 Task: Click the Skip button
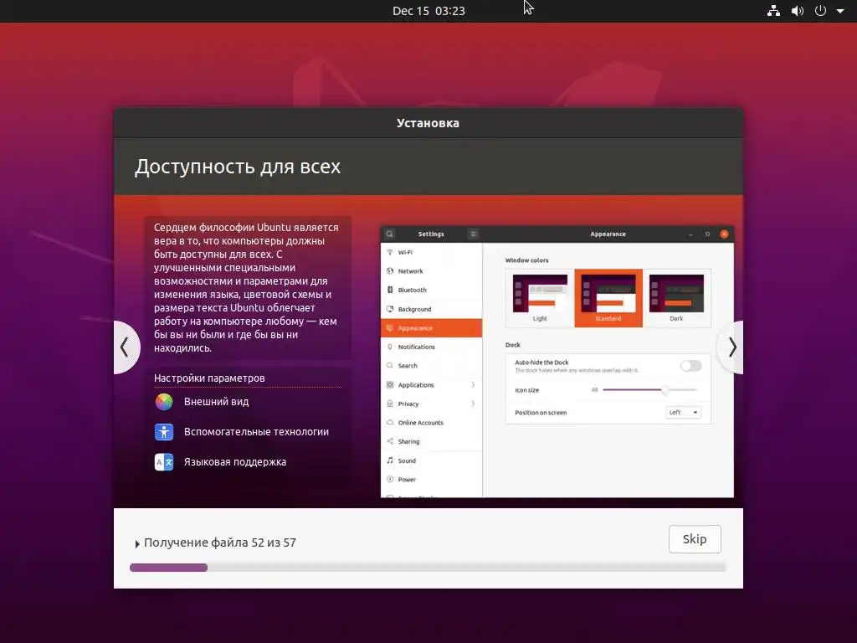coord(695,539)
